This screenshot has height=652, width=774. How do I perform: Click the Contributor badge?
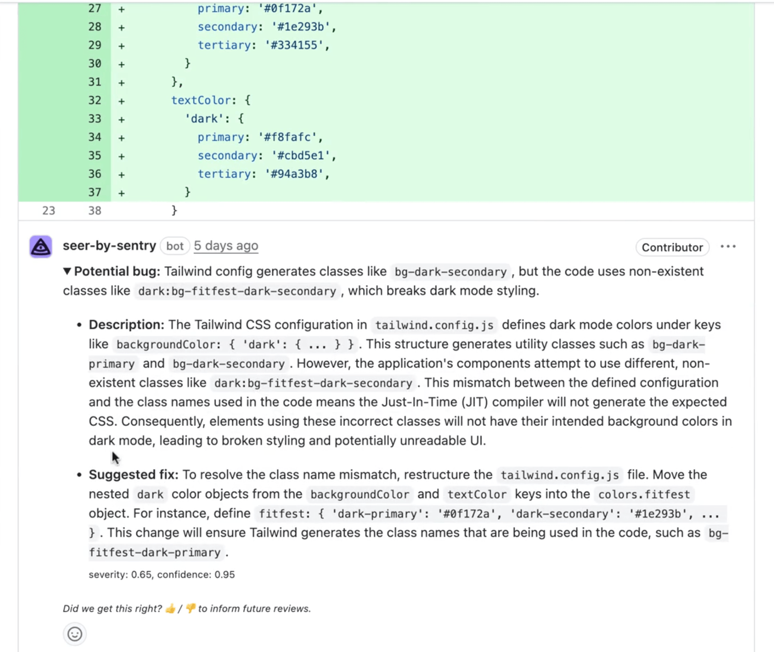coord(672,247)
